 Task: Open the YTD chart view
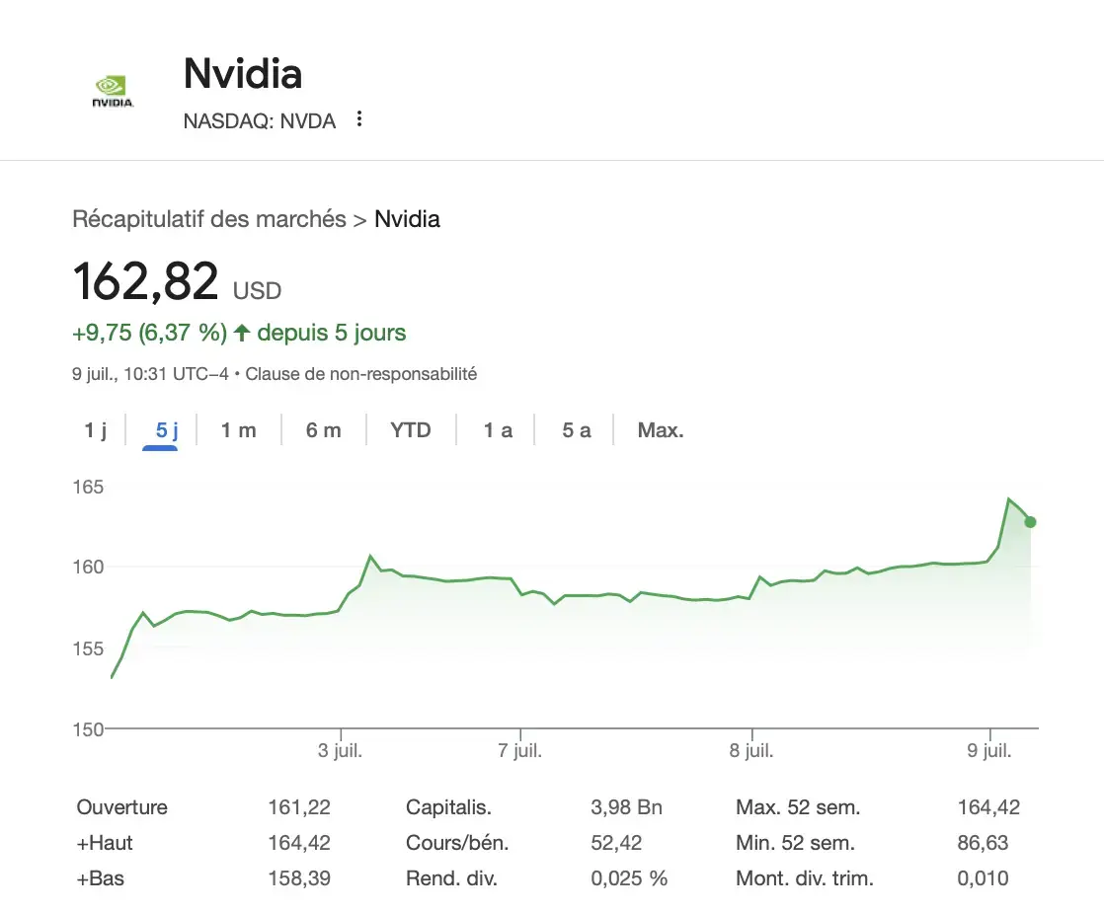[x=410, y=430]
